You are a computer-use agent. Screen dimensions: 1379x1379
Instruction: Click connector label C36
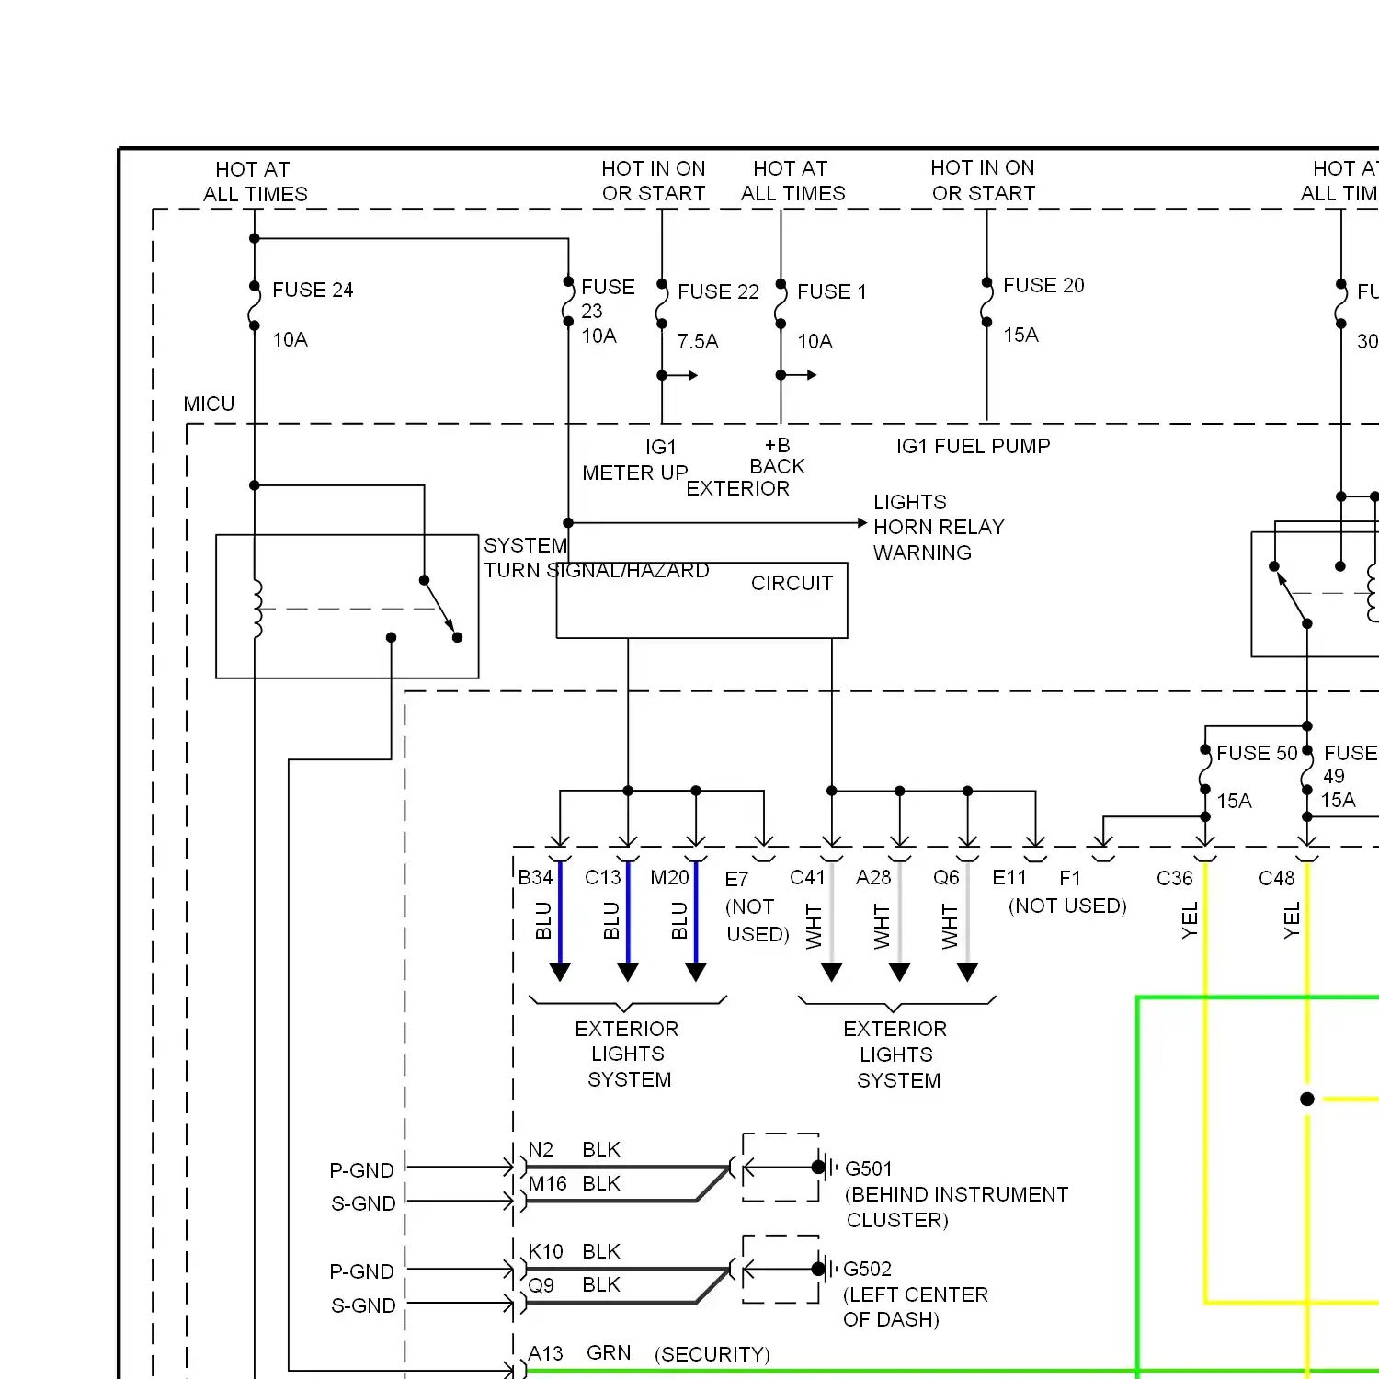point(1174,878)
